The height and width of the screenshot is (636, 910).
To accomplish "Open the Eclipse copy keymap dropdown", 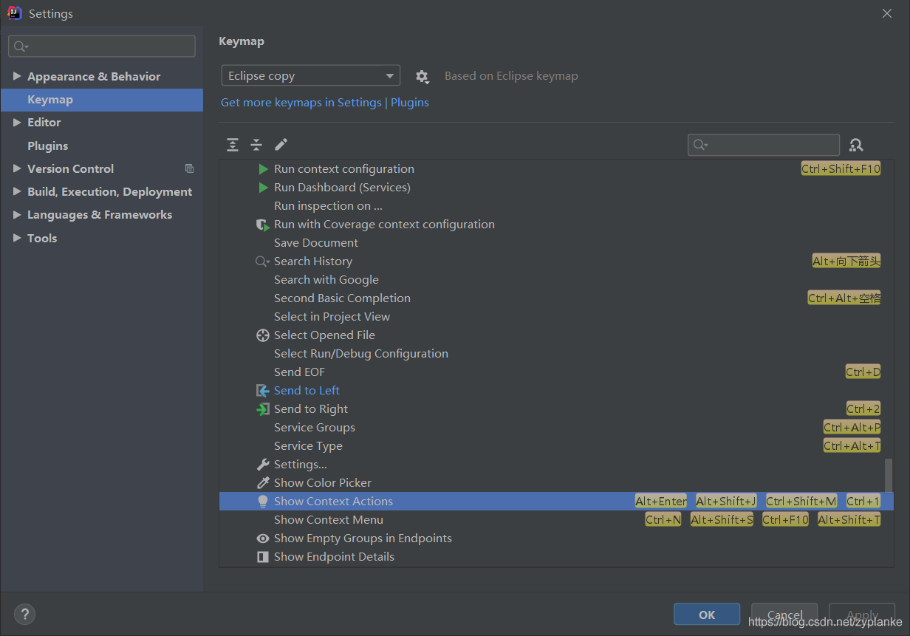I will (x=310, y=75).
